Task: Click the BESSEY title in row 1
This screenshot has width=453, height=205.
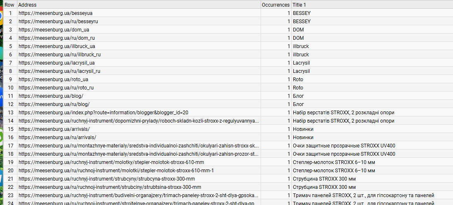Action: (302, 13)
